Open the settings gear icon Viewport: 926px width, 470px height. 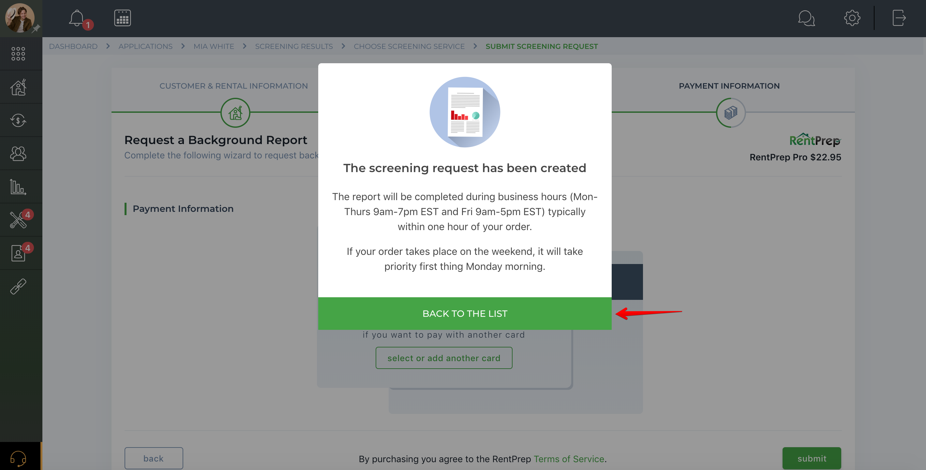click(x=852, y=18)
